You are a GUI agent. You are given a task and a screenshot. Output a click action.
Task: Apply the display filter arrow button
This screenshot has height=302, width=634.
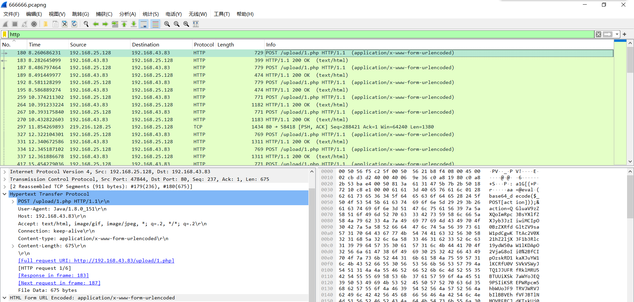608,34
